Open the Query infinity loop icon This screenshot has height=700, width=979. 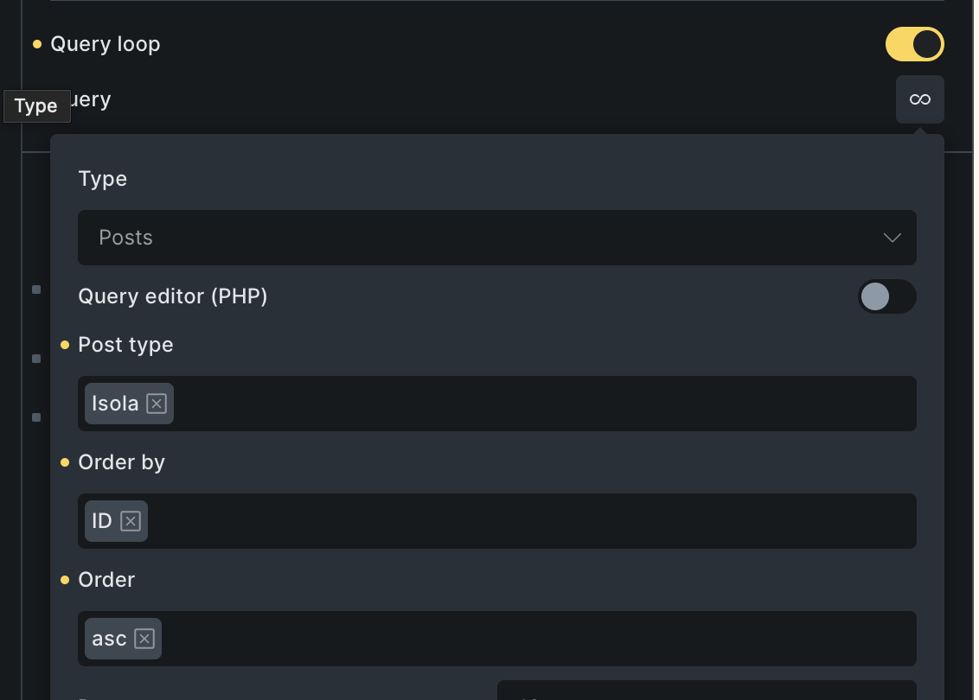(x=919, y=99)
